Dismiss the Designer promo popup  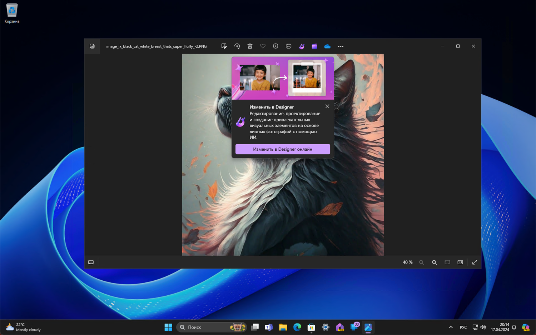[327, 106]
